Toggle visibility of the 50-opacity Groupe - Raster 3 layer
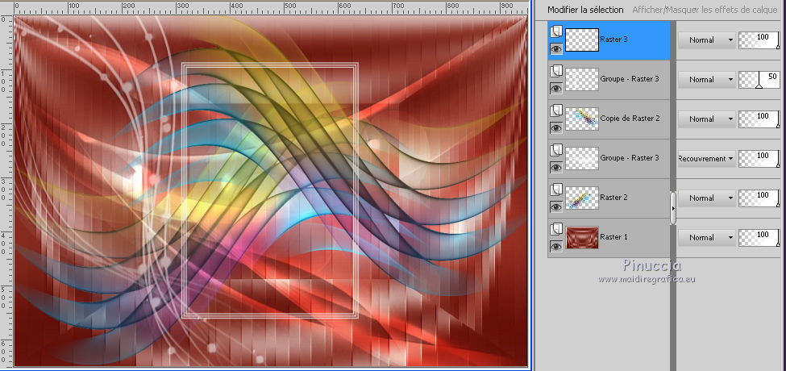This screenshot has width=786, height=371. click(556, 88)
